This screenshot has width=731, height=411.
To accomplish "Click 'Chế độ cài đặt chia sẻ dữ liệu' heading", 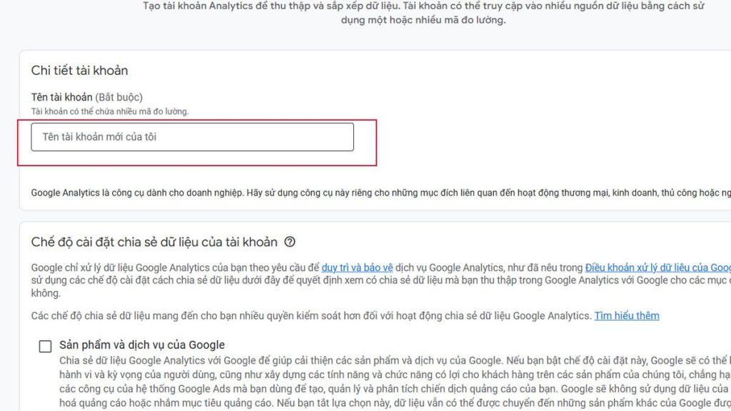I will point(154,242).
